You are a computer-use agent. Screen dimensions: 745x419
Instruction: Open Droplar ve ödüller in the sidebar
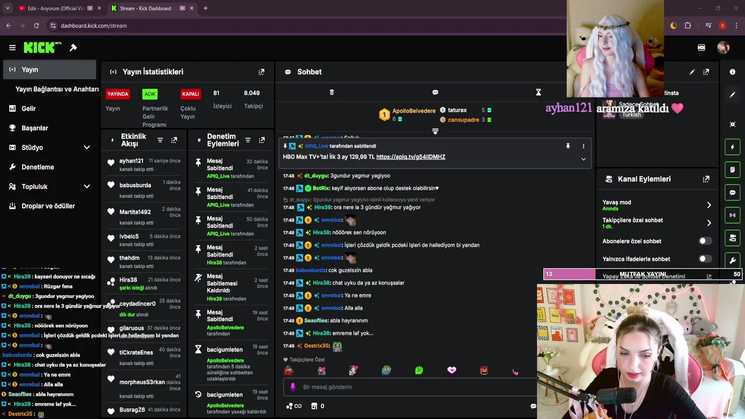pyautogui.click(x=49, y=206)
